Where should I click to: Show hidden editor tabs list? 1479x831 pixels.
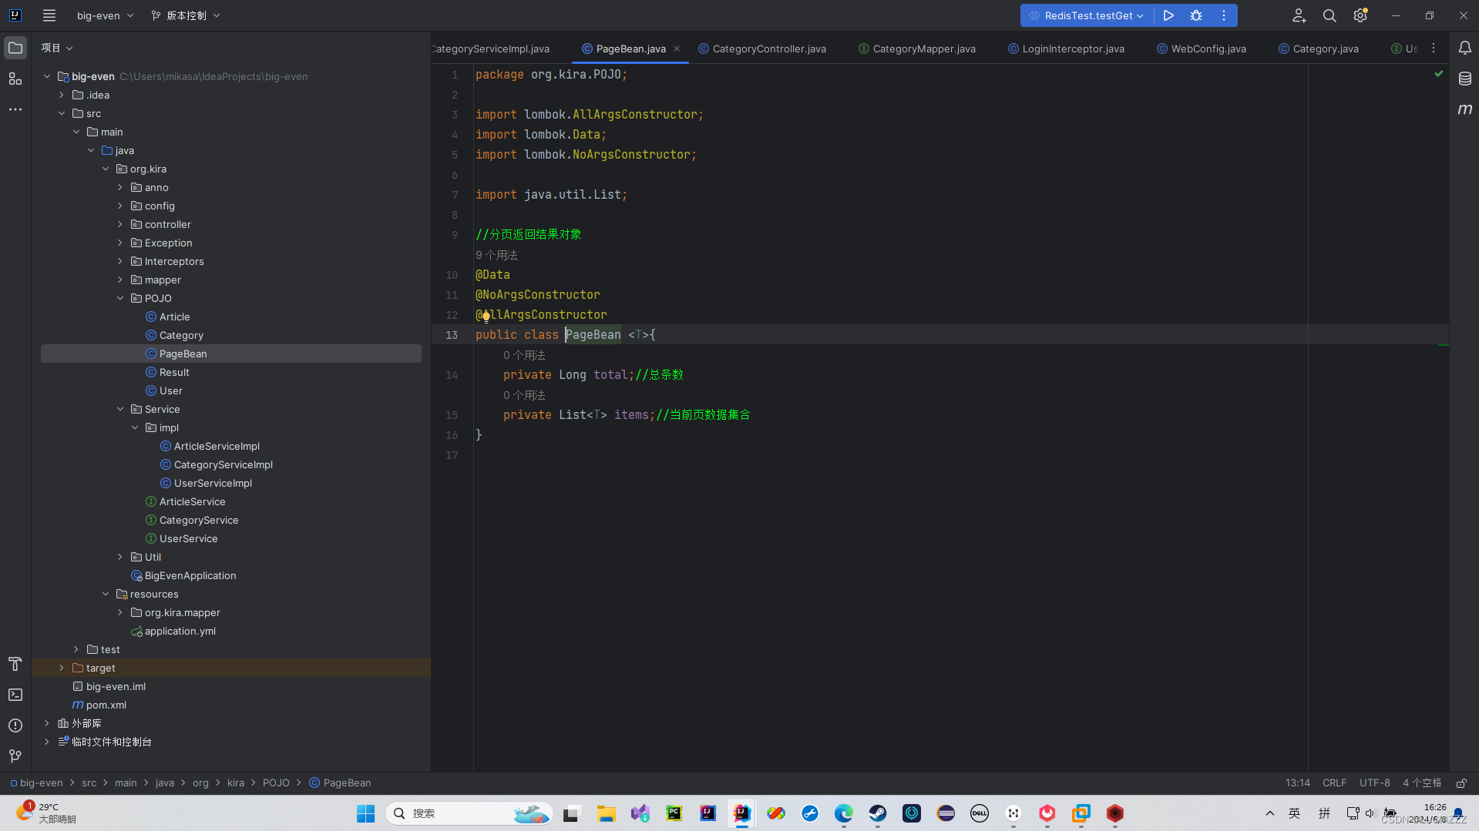[x=1434, y=49]
